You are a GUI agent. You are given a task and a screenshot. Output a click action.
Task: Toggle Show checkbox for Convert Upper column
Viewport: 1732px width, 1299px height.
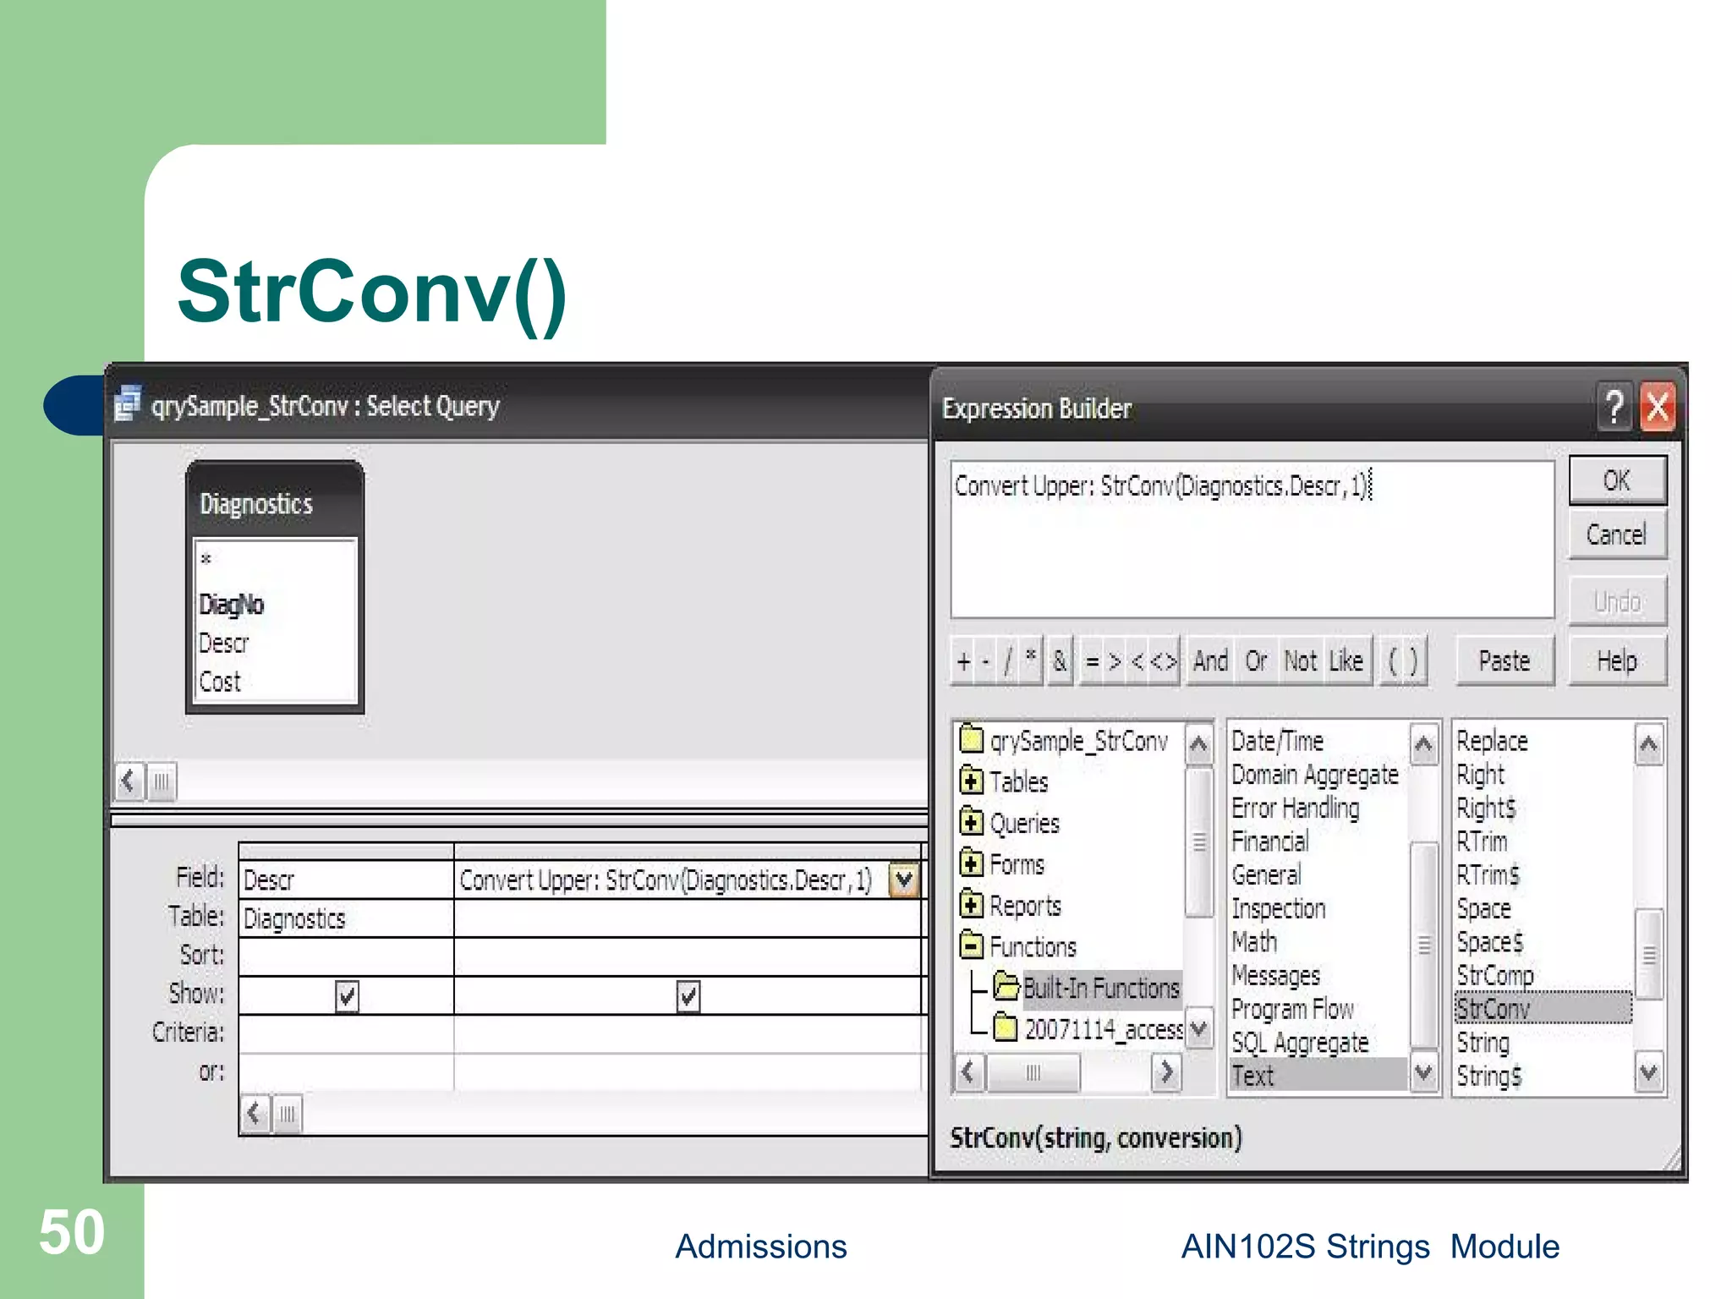tap(688, 996)
